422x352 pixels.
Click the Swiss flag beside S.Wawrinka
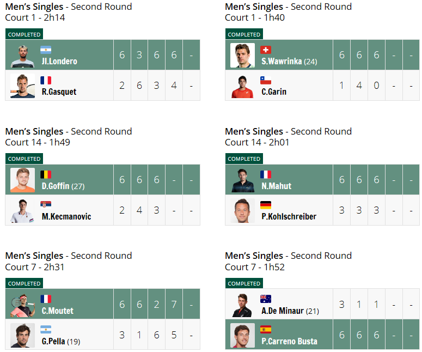[x=265, y=50]
